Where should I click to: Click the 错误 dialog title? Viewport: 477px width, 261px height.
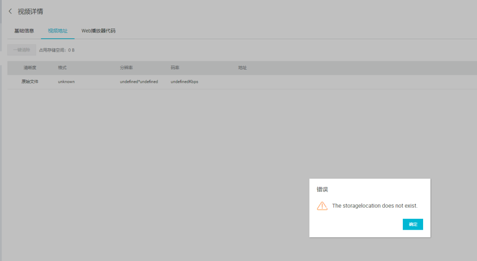[x=322, y=189]
